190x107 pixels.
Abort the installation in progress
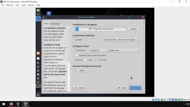[x=134, y=29]
